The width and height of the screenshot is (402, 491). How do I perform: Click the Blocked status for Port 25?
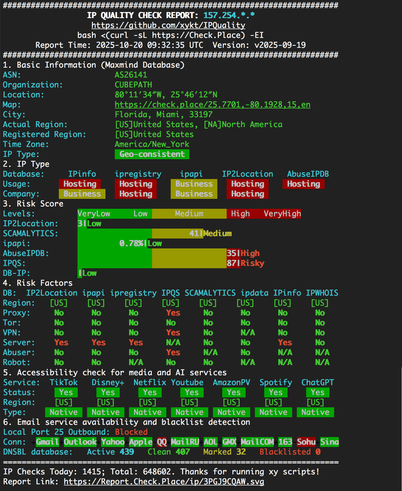[131, 432]
